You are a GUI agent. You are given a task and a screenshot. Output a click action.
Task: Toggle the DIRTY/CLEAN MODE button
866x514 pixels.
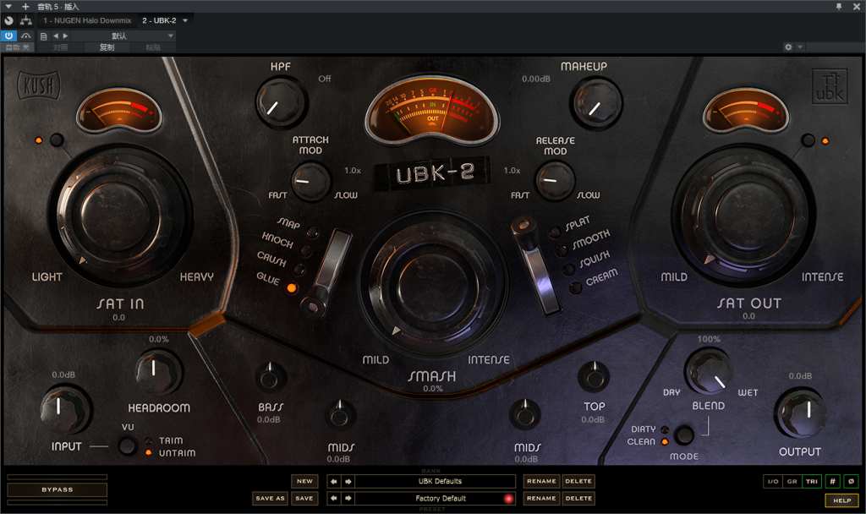tap(683, 435)
